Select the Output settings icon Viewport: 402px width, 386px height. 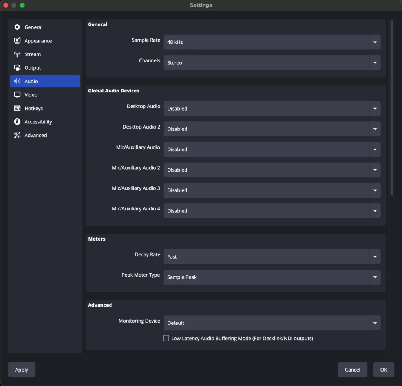17,67
